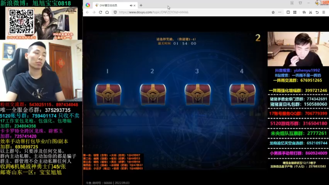Click the 加群 725741420 text
The height and width of the screenshot is (185, 329).
point(18,136)
